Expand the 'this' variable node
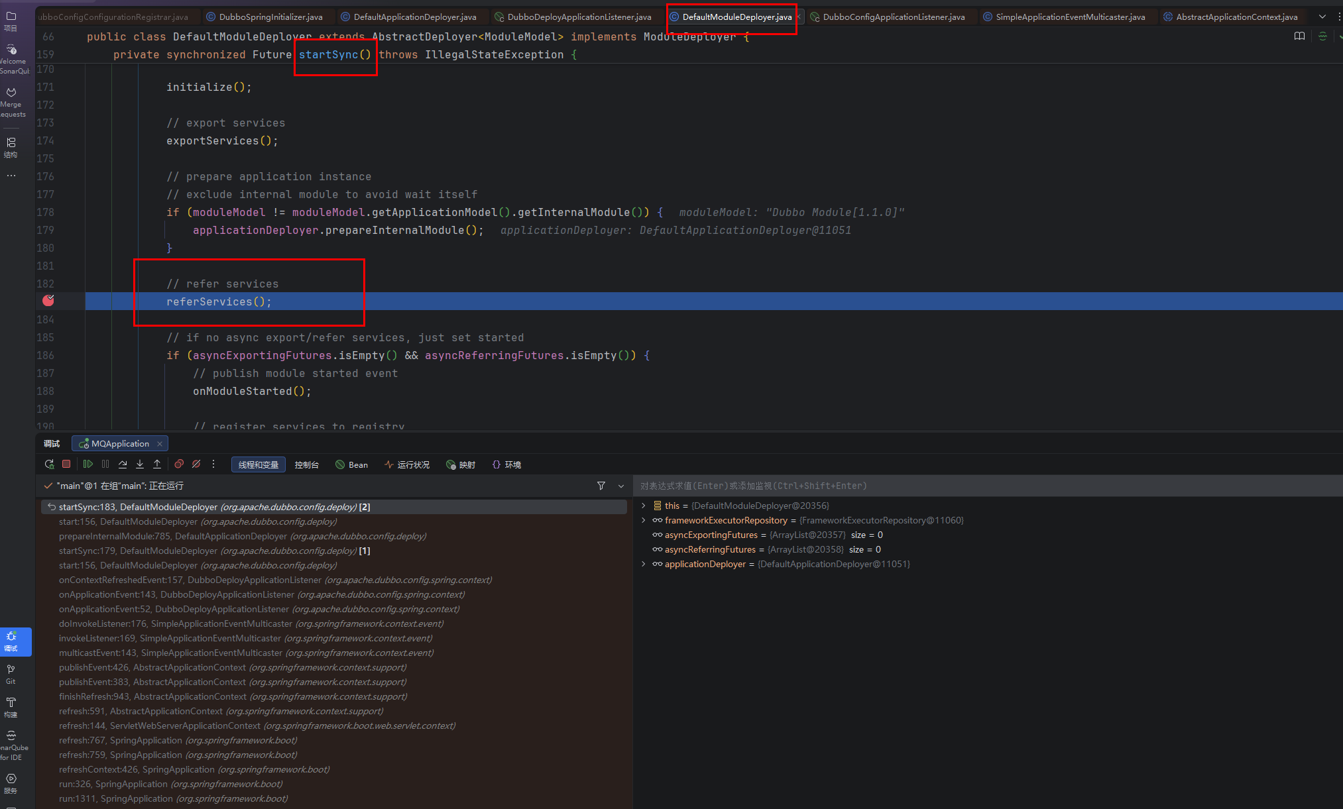The height and width of the screenshot is (809, 1343). pyautogui.click(x=643, y=506)
